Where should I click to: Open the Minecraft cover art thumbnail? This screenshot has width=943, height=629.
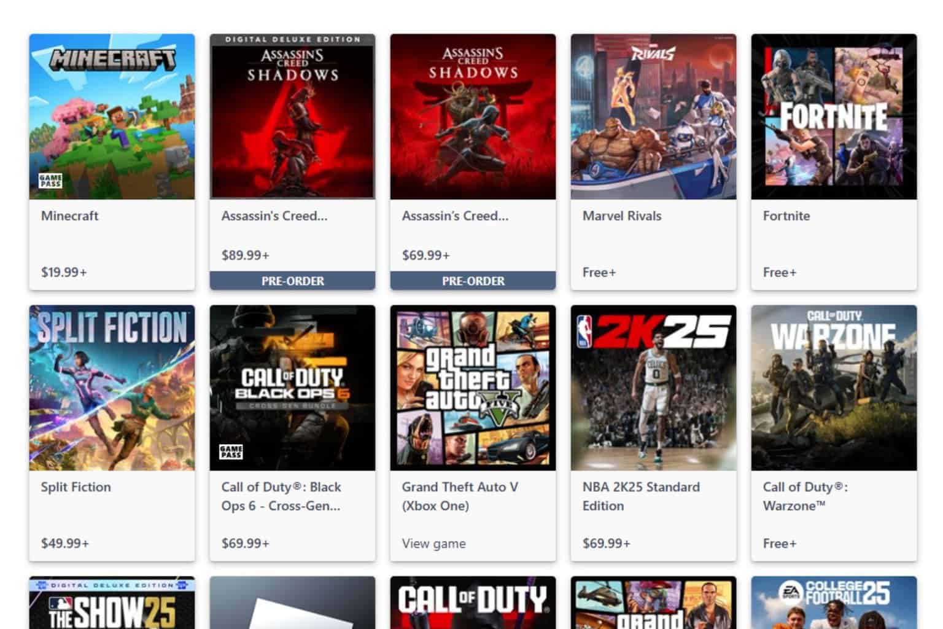pyautogui.click(x=112, y=117)
